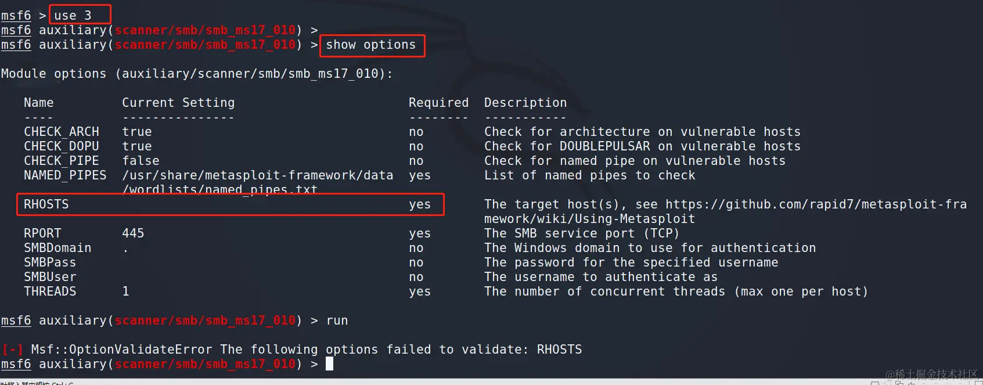The height and width of the screenshot is (385, 983).
Task: Click the "Description" column header
Action: point(525,103)
